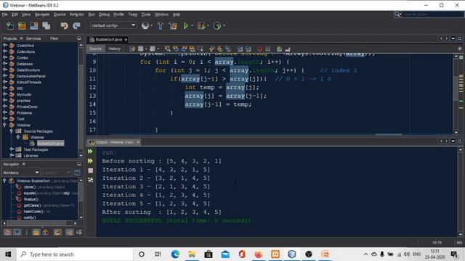Click the New Project toolbar icon
Screen dimensions: 465x261
(22, 26)
